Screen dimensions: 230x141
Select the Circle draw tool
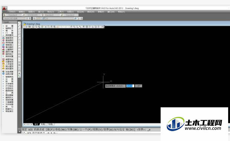click(19, 40)
